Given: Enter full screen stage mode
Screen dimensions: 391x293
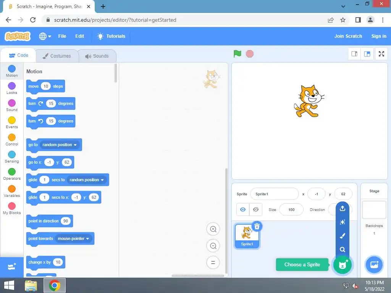Looking at the screenshot, I should [381, 54].
